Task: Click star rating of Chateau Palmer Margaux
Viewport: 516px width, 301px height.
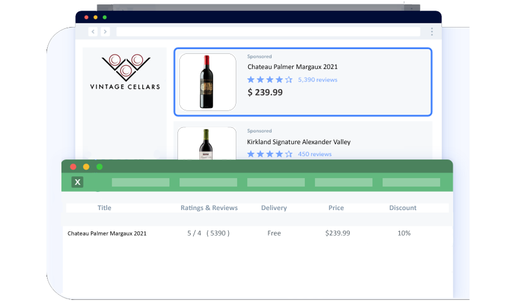Action: (270, 80)
